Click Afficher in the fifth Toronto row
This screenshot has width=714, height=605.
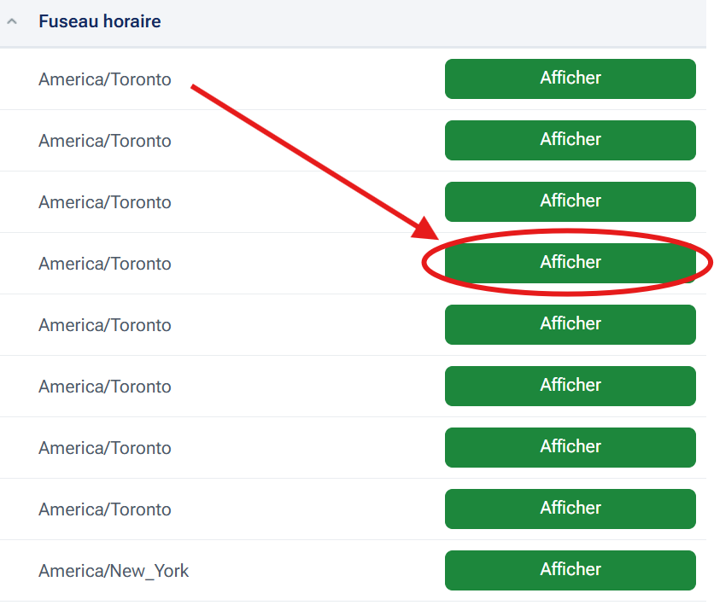tap(570, 324)
